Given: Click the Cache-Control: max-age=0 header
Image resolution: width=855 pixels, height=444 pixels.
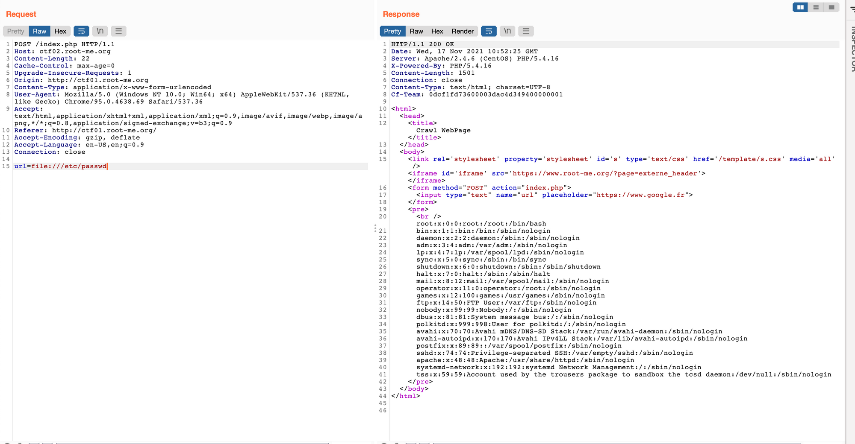Looking at the screenshot, I should [x=65, y=66].
